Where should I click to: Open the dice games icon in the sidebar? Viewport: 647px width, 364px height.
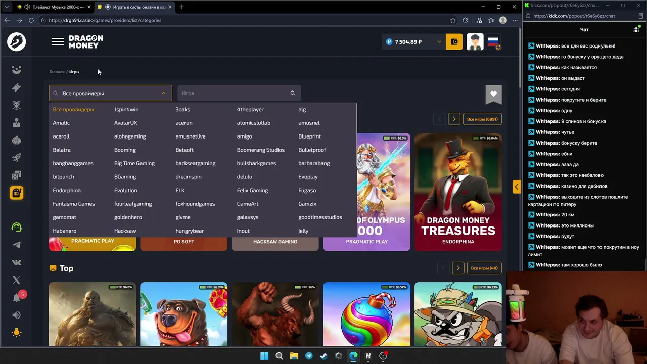coord(17,175)
